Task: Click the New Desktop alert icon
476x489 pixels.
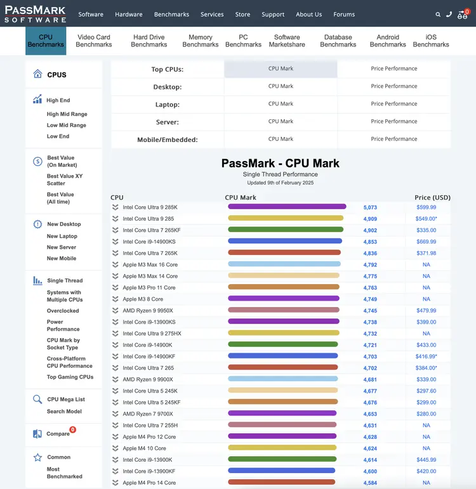Action: [37, 224]
